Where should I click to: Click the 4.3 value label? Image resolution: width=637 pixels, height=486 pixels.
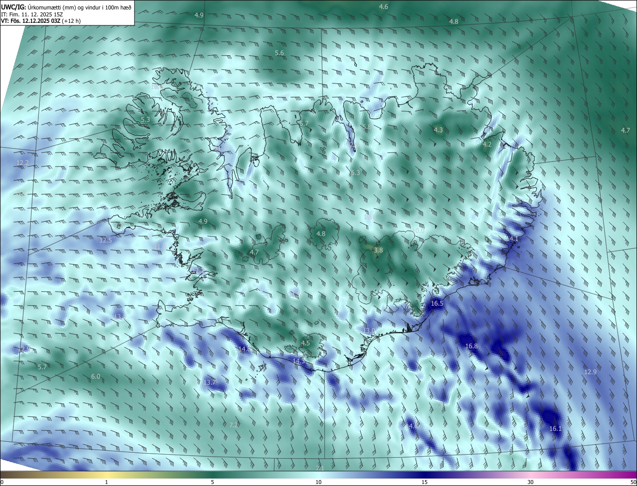[x=438, y=130]
